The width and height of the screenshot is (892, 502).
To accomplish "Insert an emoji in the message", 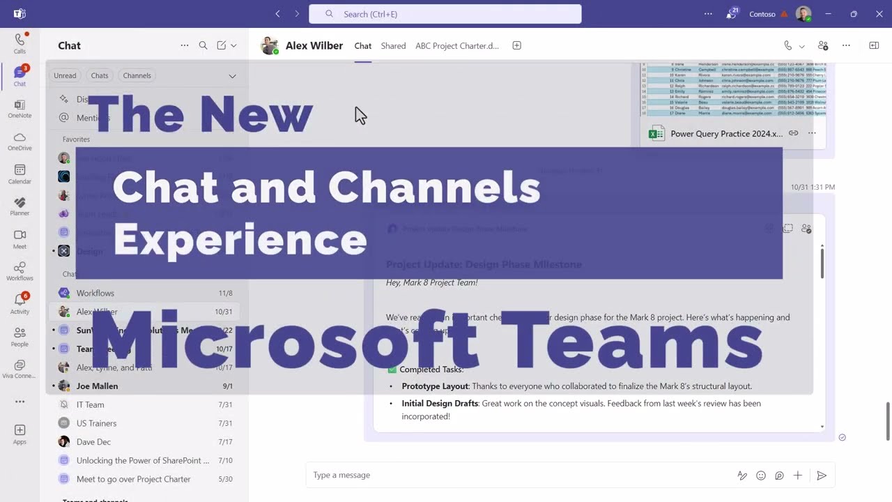I will tap(761, 476).
